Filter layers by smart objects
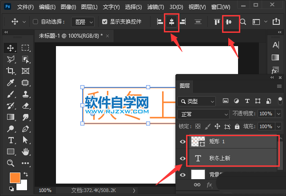The width and height of the screenshot is (286, 196). 269,101
